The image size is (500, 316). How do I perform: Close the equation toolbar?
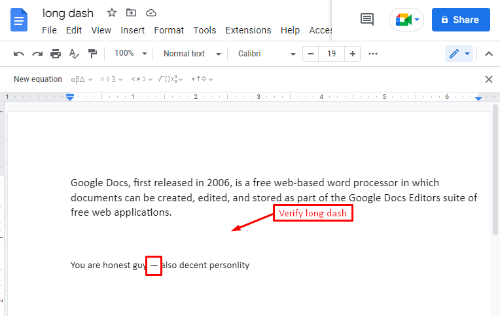pos(488,79)
